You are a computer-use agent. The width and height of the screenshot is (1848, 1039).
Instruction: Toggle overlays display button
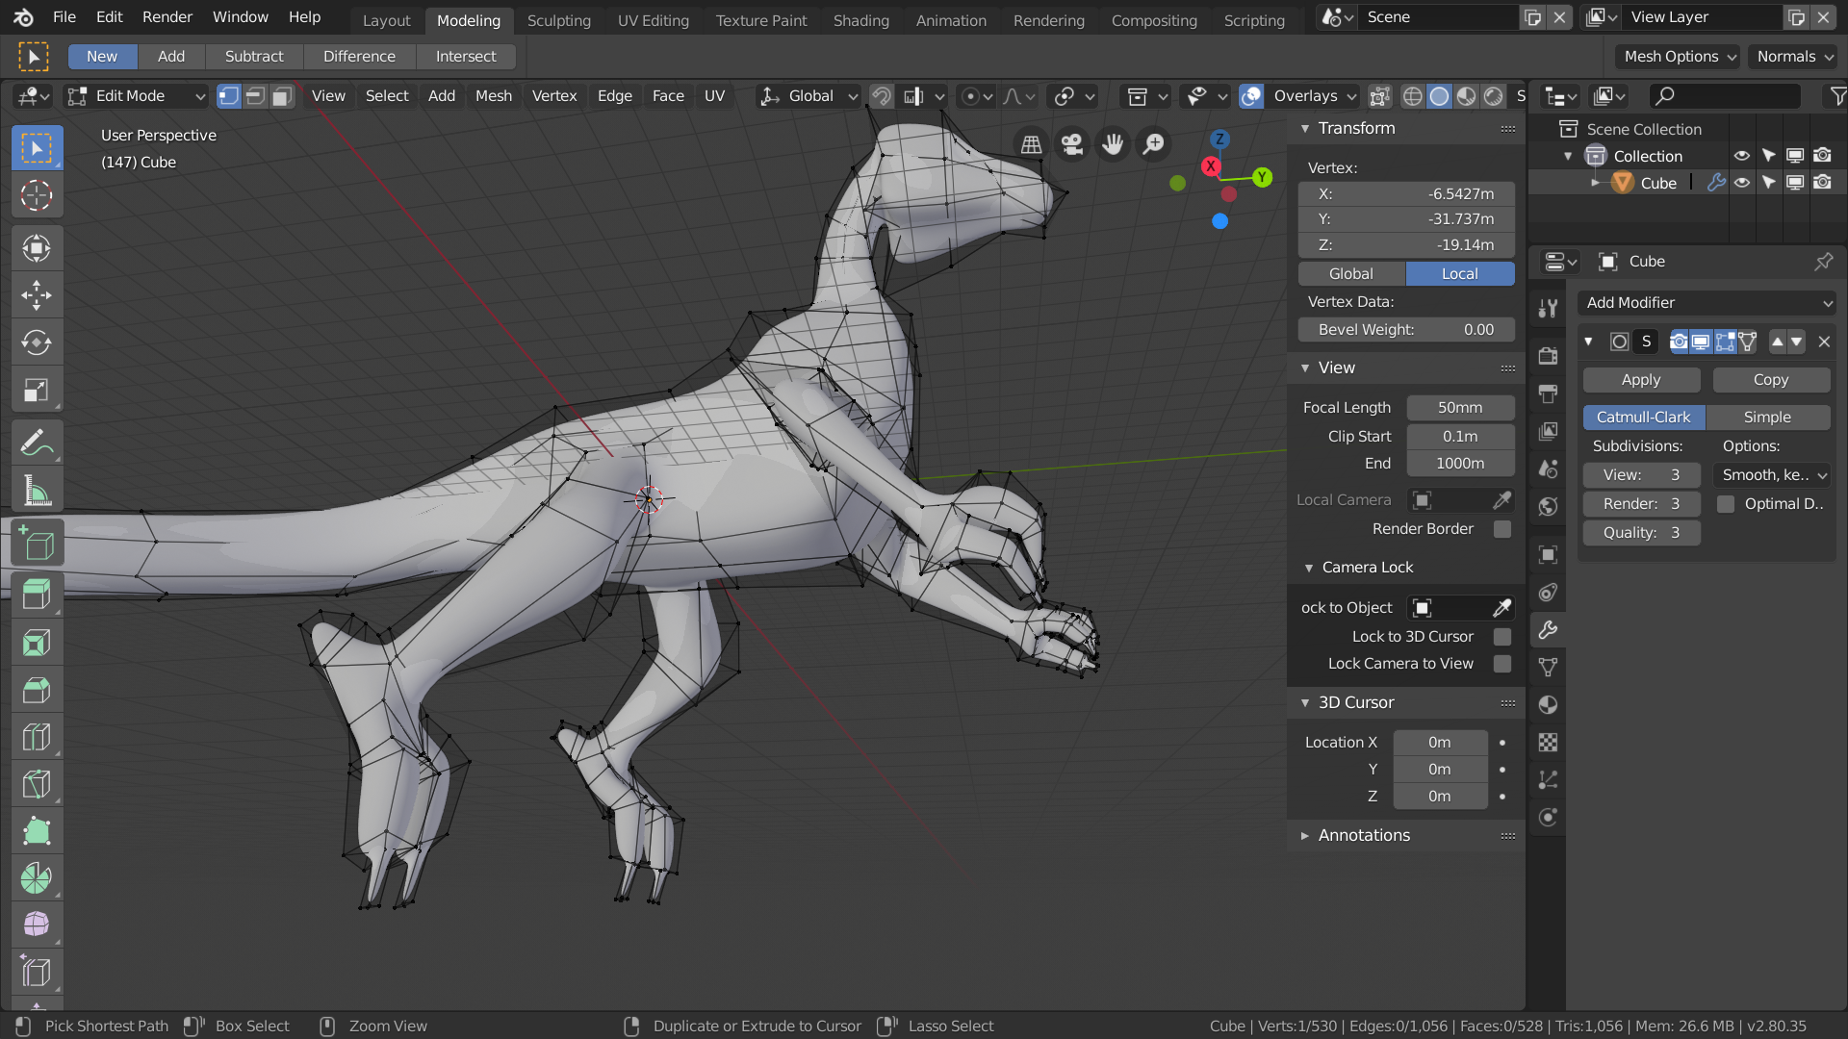click(x=1251, y=96)
